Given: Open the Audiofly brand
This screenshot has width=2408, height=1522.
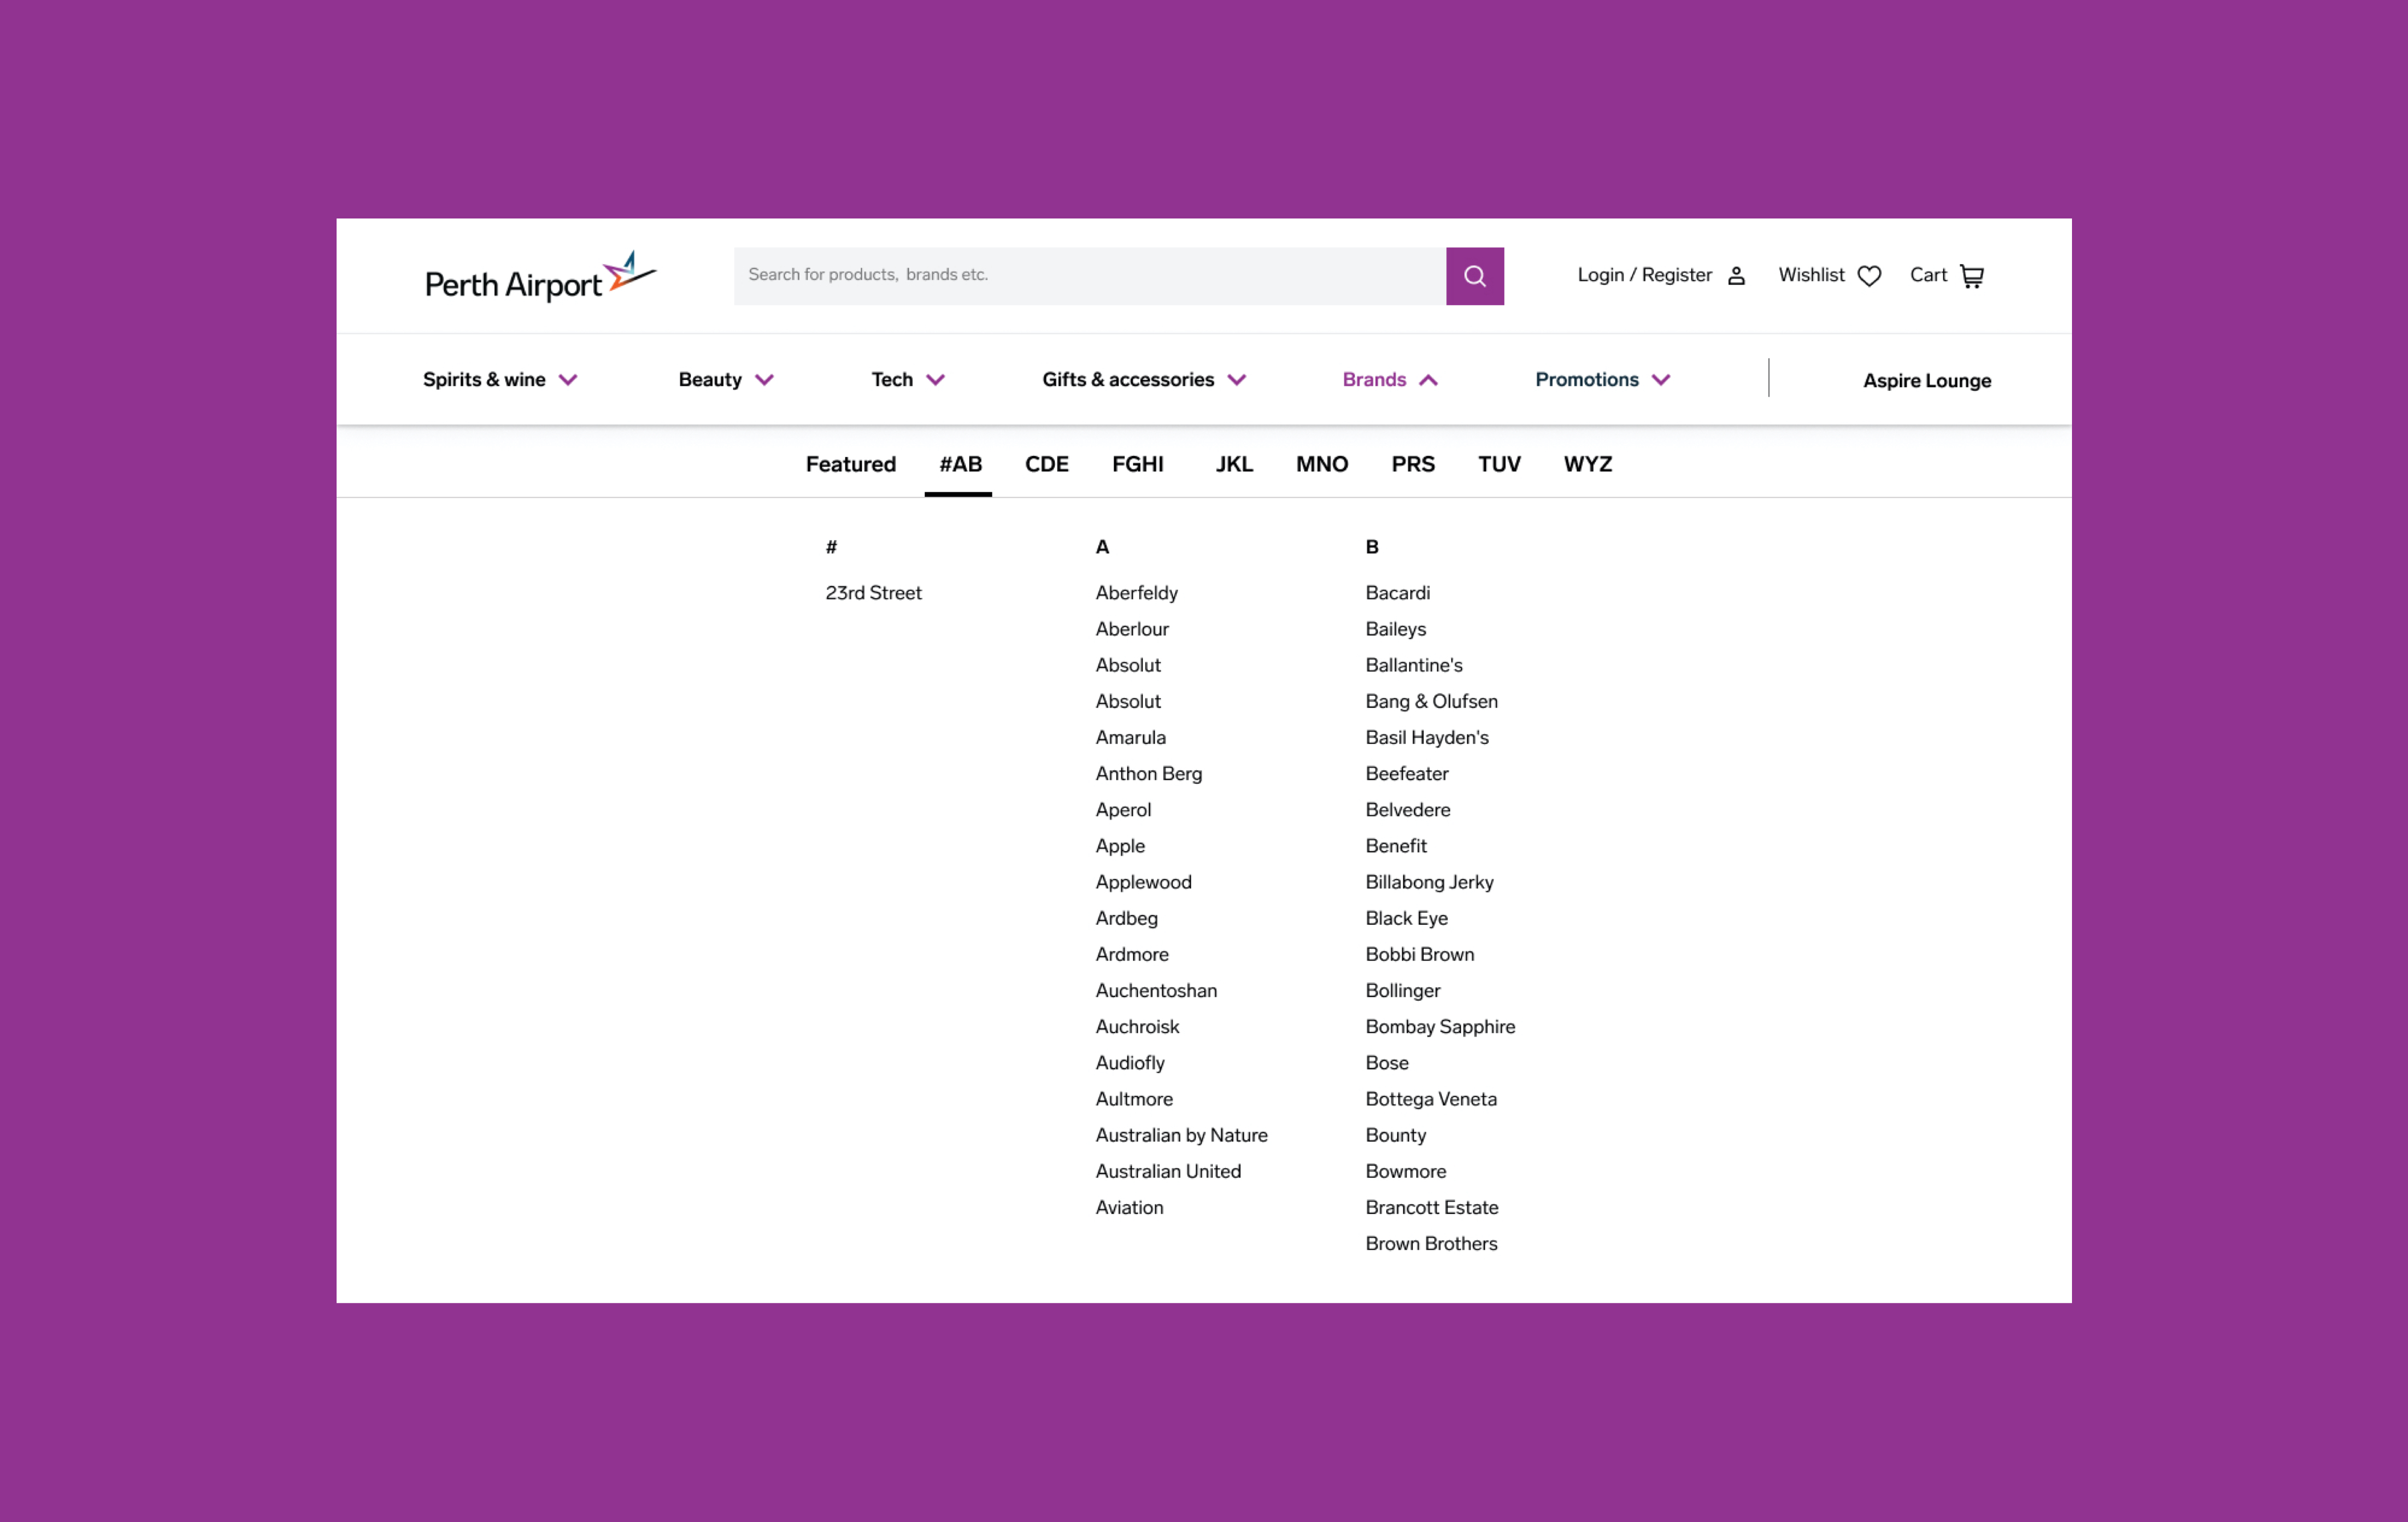Looking at the screenshot, I should 1129,1063.
